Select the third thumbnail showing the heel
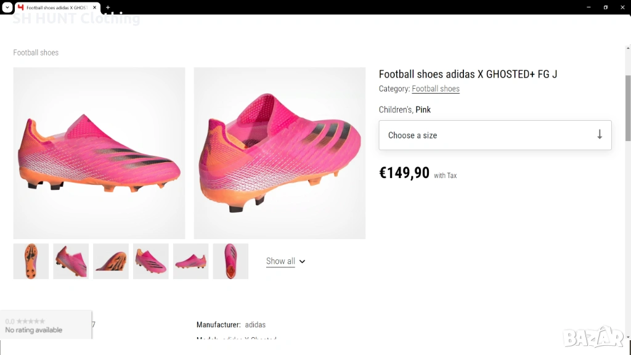Viewport: 631px width, 355px height. 111,261
